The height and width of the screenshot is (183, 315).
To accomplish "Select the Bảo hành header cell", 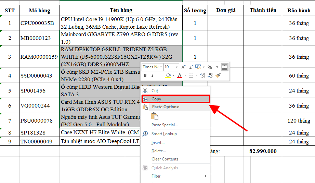I will point(299,10).
